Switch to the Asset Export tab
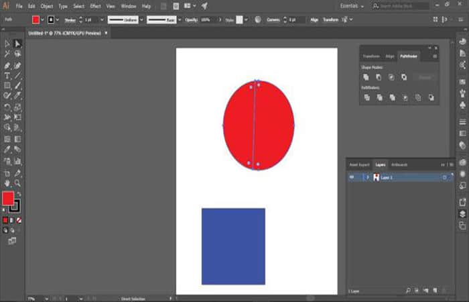Viewport: 469px width, 302px height. [360, 165]
